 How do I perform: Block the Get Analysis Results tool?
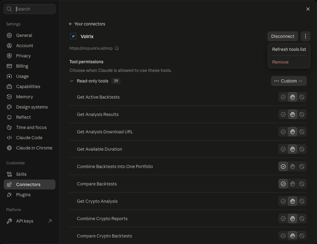coord(302,114)
